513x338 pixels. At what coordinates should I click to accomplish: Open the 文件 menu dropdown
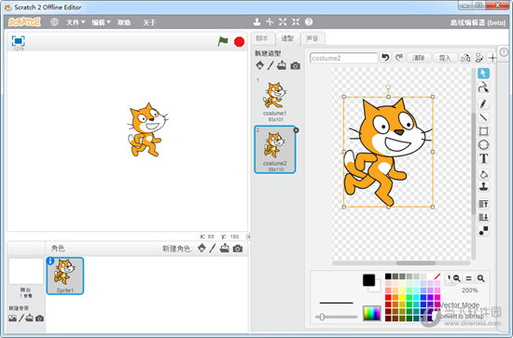coord(76,22)
